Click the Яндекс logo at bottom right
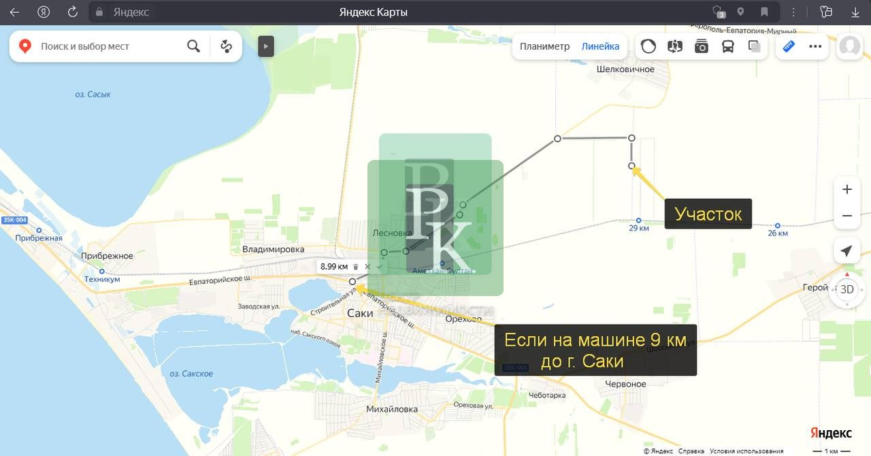 coord(831,433)
